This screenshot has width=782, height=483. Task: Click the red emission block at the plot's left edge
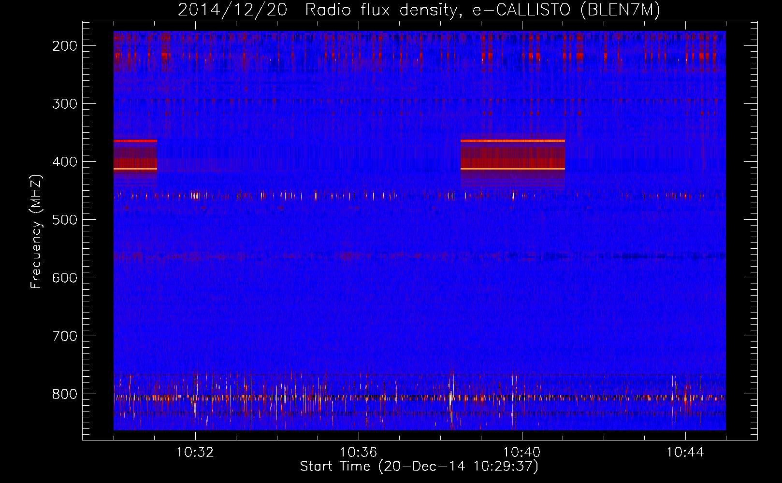(x=135, y=161)
